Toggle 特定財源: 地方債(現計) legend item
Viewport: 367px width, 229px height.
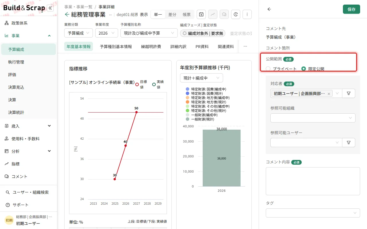pos(206,102)
